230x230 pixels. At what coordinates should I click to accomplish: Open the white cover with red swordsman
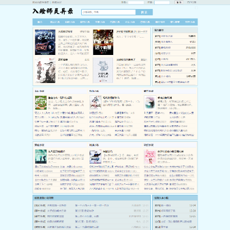(95, 103)
